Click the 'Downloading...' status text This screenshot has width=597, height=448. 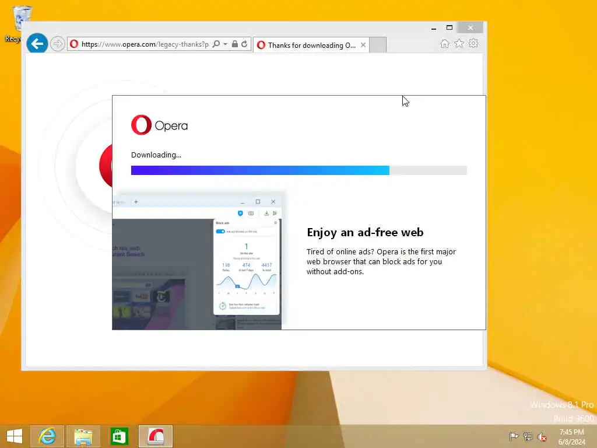[156, 155]
